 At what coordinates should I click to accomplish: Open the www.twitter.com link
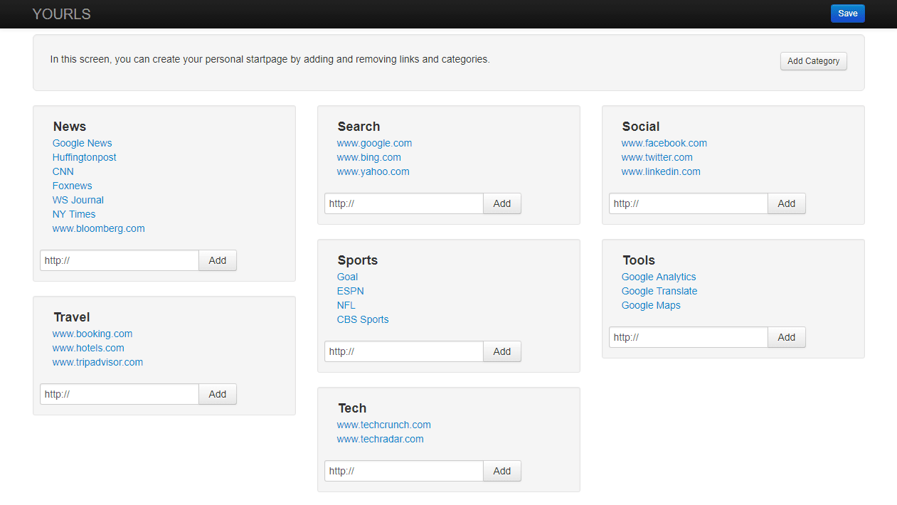[x=657, y=157]
